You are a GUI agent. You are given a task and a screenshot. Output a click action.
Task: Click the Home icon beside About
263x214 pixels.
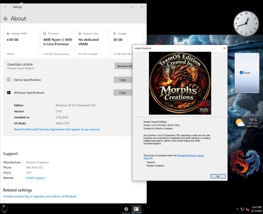[x=5, y=18]
